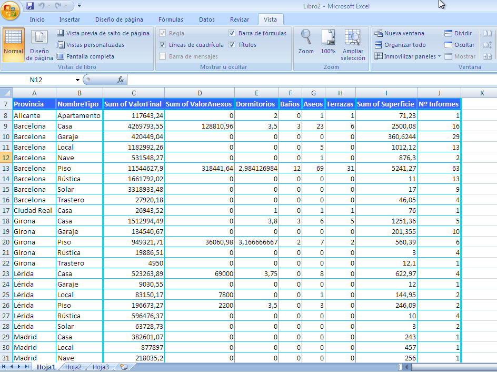
Task: Toggle Líneas de cuadrícula checkbox
Action: tap(163, 45)
